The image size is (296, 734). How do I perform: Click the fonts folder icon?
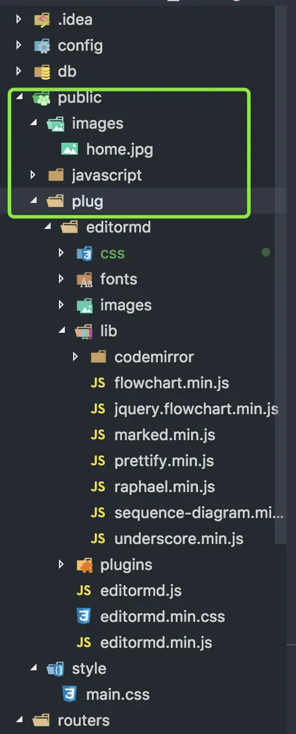84,280
